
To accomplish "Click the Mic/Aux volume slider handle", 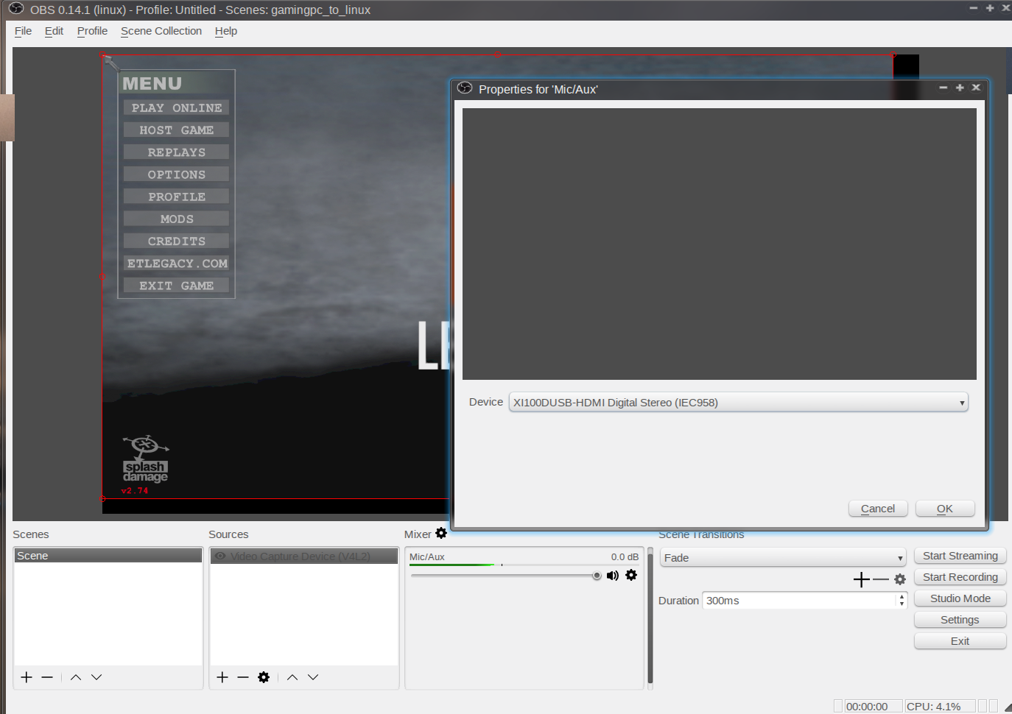I will (597, 576).
